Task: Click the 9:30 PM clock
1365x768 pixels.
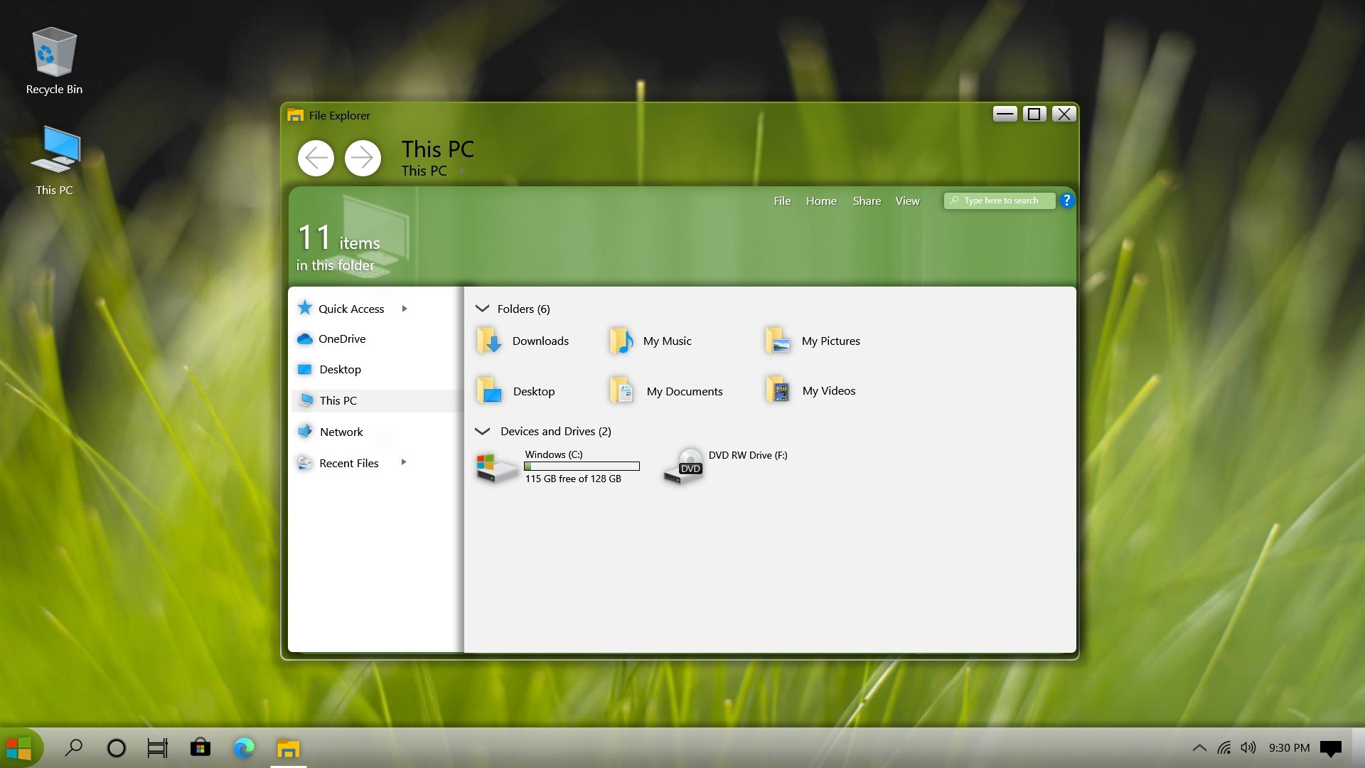Action: [x=1289, y=747]
